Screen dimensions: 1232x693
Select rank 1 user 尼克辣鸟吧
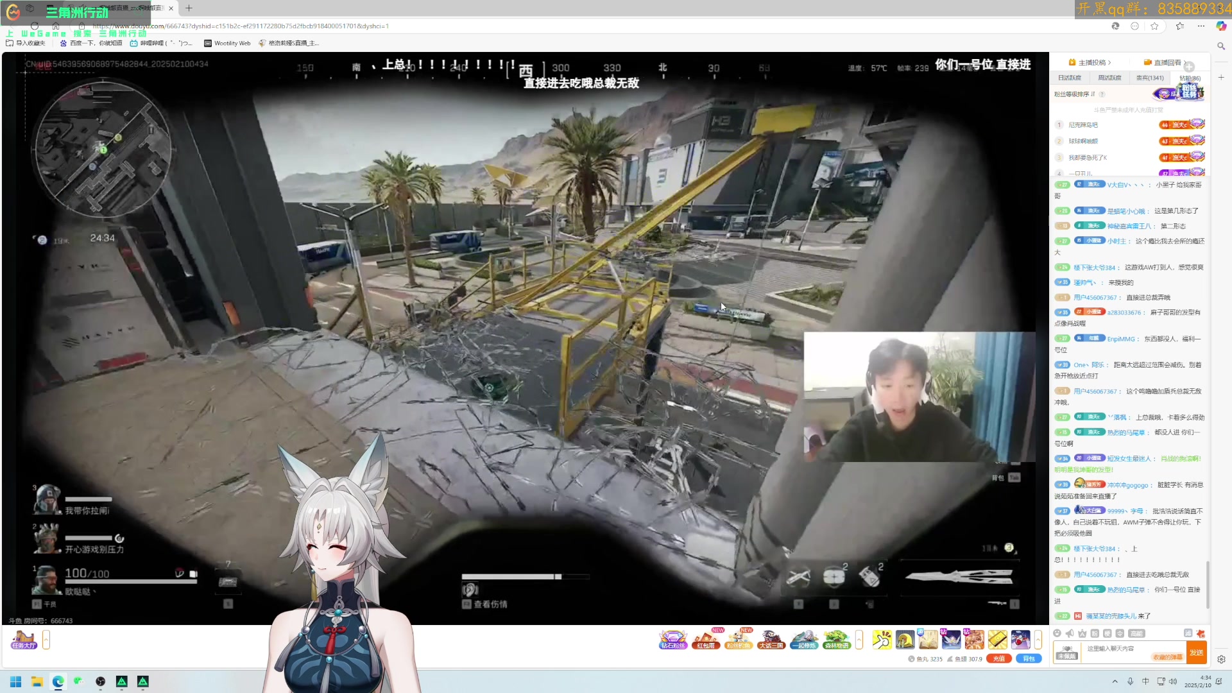pos(1083,125)
